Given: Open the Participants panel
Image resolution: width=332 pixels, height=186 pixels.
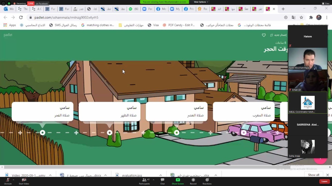Looking at the screenshot, I should pyautogui.click(x=144, y=180).
